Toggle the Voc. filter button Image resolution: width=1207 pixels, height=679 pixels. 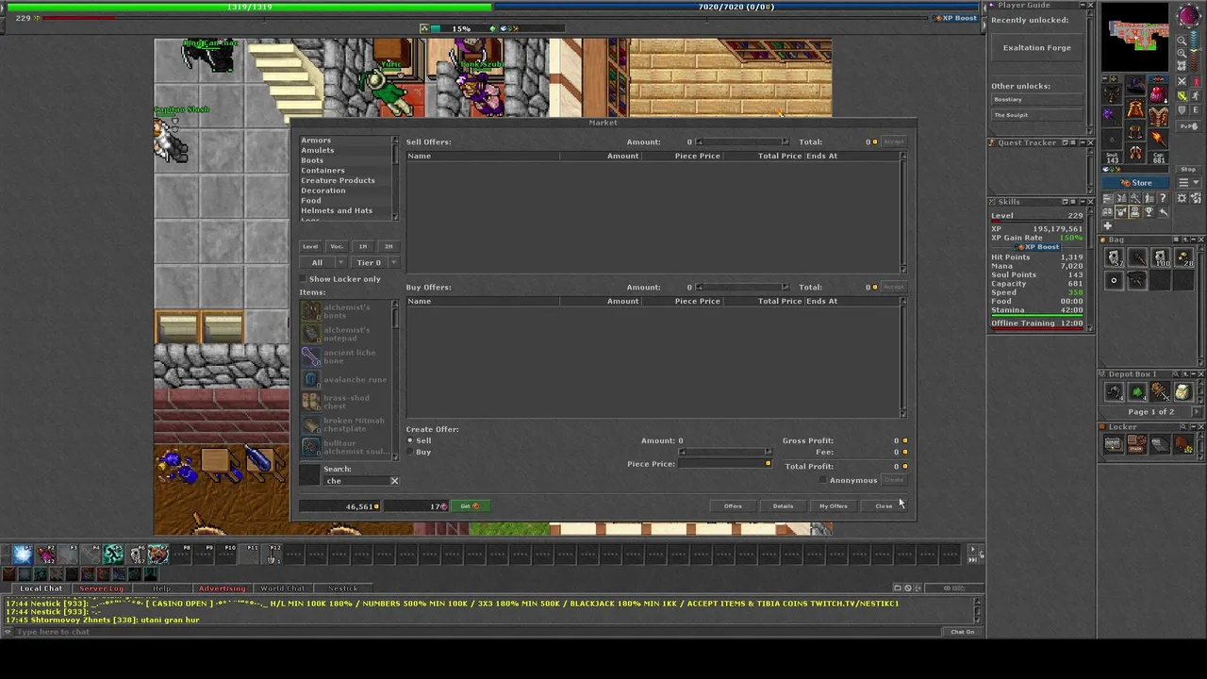click(337, 246)
